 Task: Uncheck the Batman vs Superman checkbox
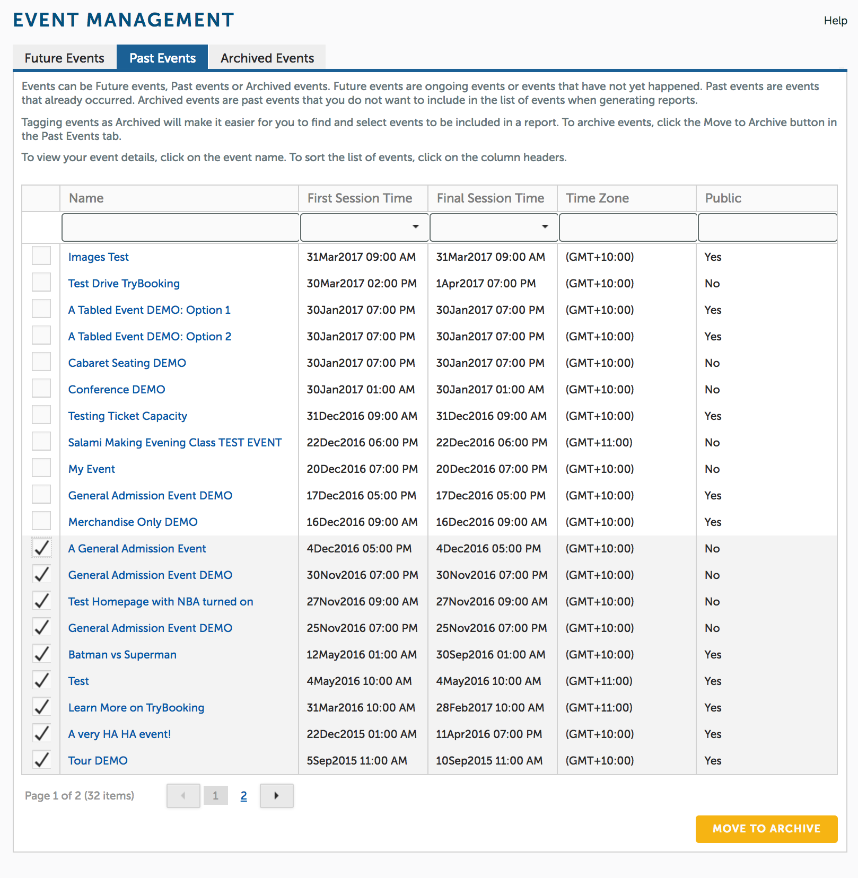41,653
